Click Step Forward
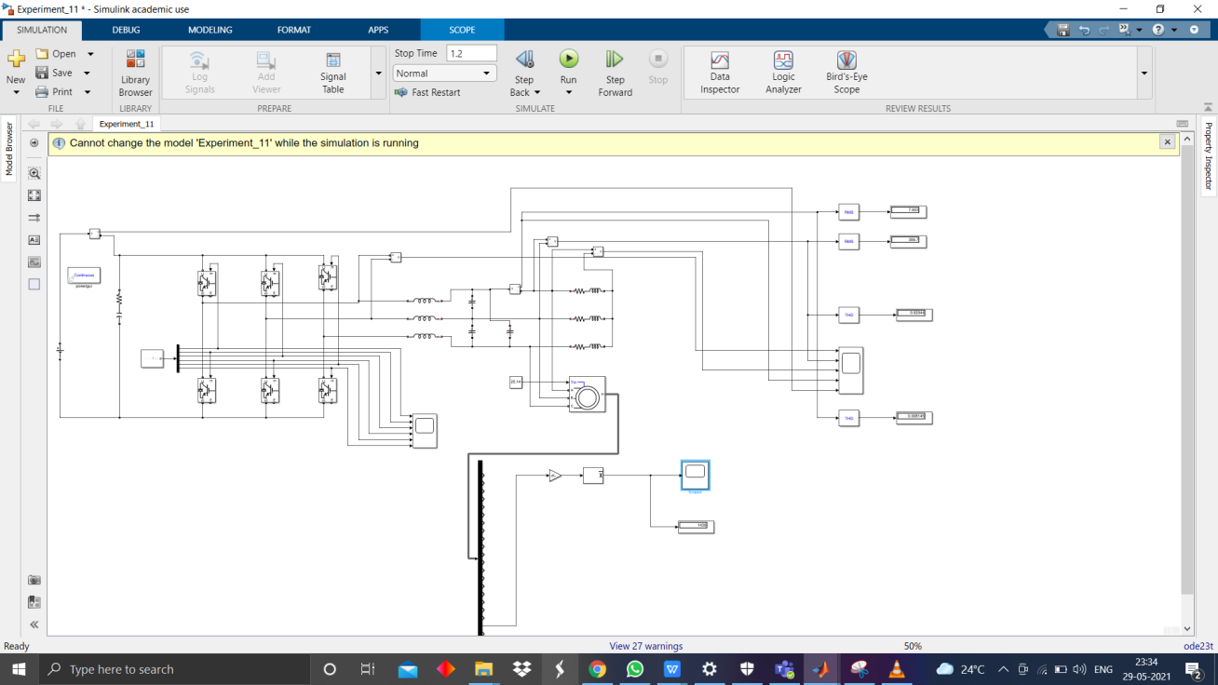This screenshot has width=1218, height=685. point(615,73)
